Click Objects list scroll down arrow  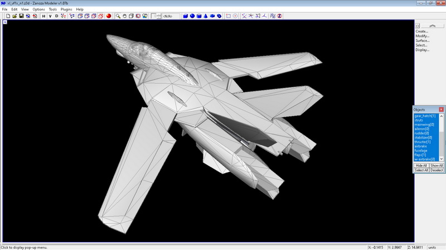click(442, 159)
